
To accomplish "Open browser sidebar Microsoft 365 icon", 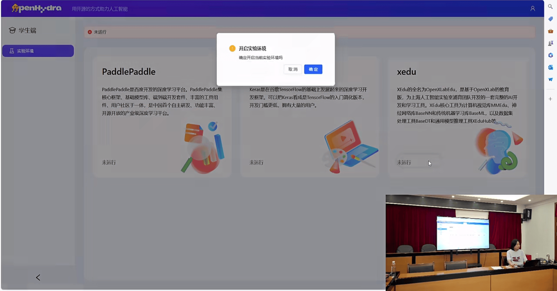I will pyautogui.click(x=551, y=55).
